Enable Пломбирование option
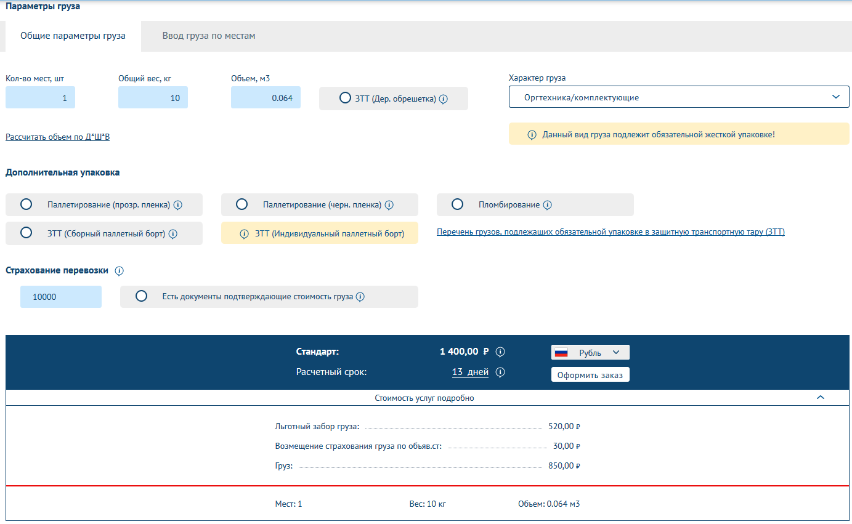The width and height of the screenshot is (852, 524). [457, 204]
